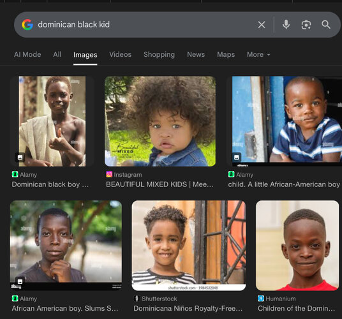Viewport: 342px width, 319px height.
Task: Go to the News tab
Action: (196, 54)
